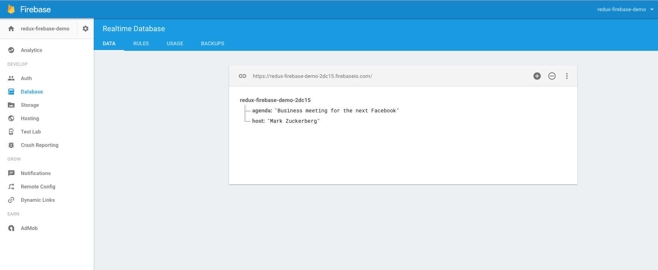Switch to the Rules tab
Screen dimensions: 658x270
pos(141,43)
